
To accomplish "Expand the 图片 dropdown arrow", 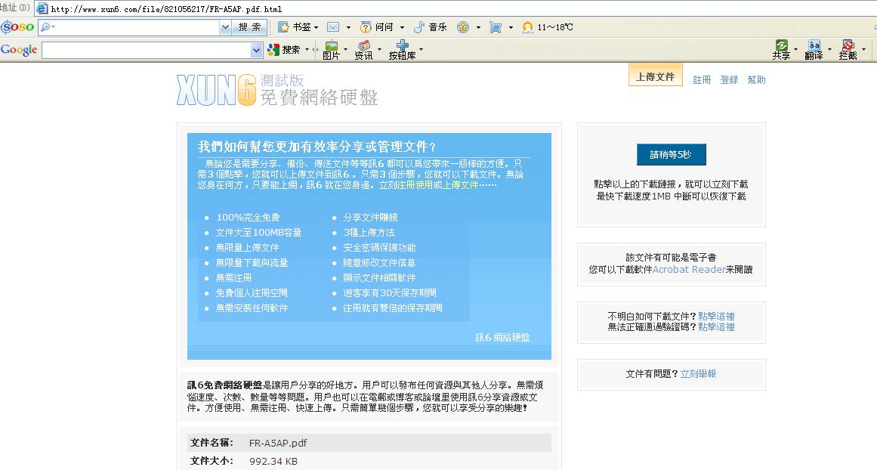I will point(345,50).
